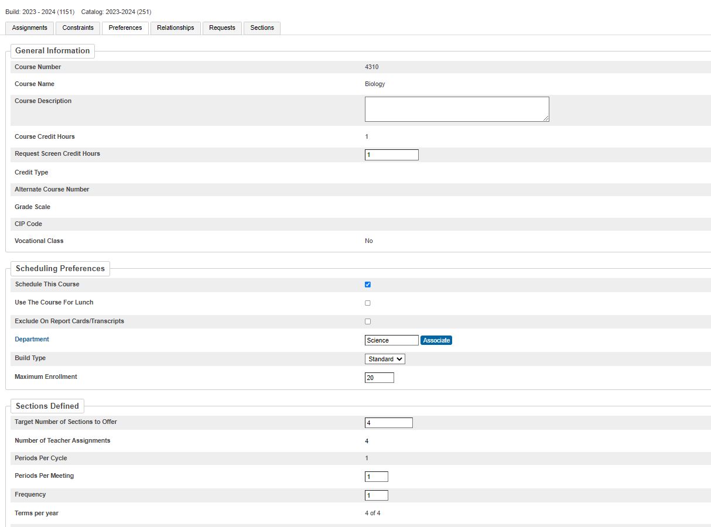
Task: Click the Department link
Action: click(x=32, y=340)
